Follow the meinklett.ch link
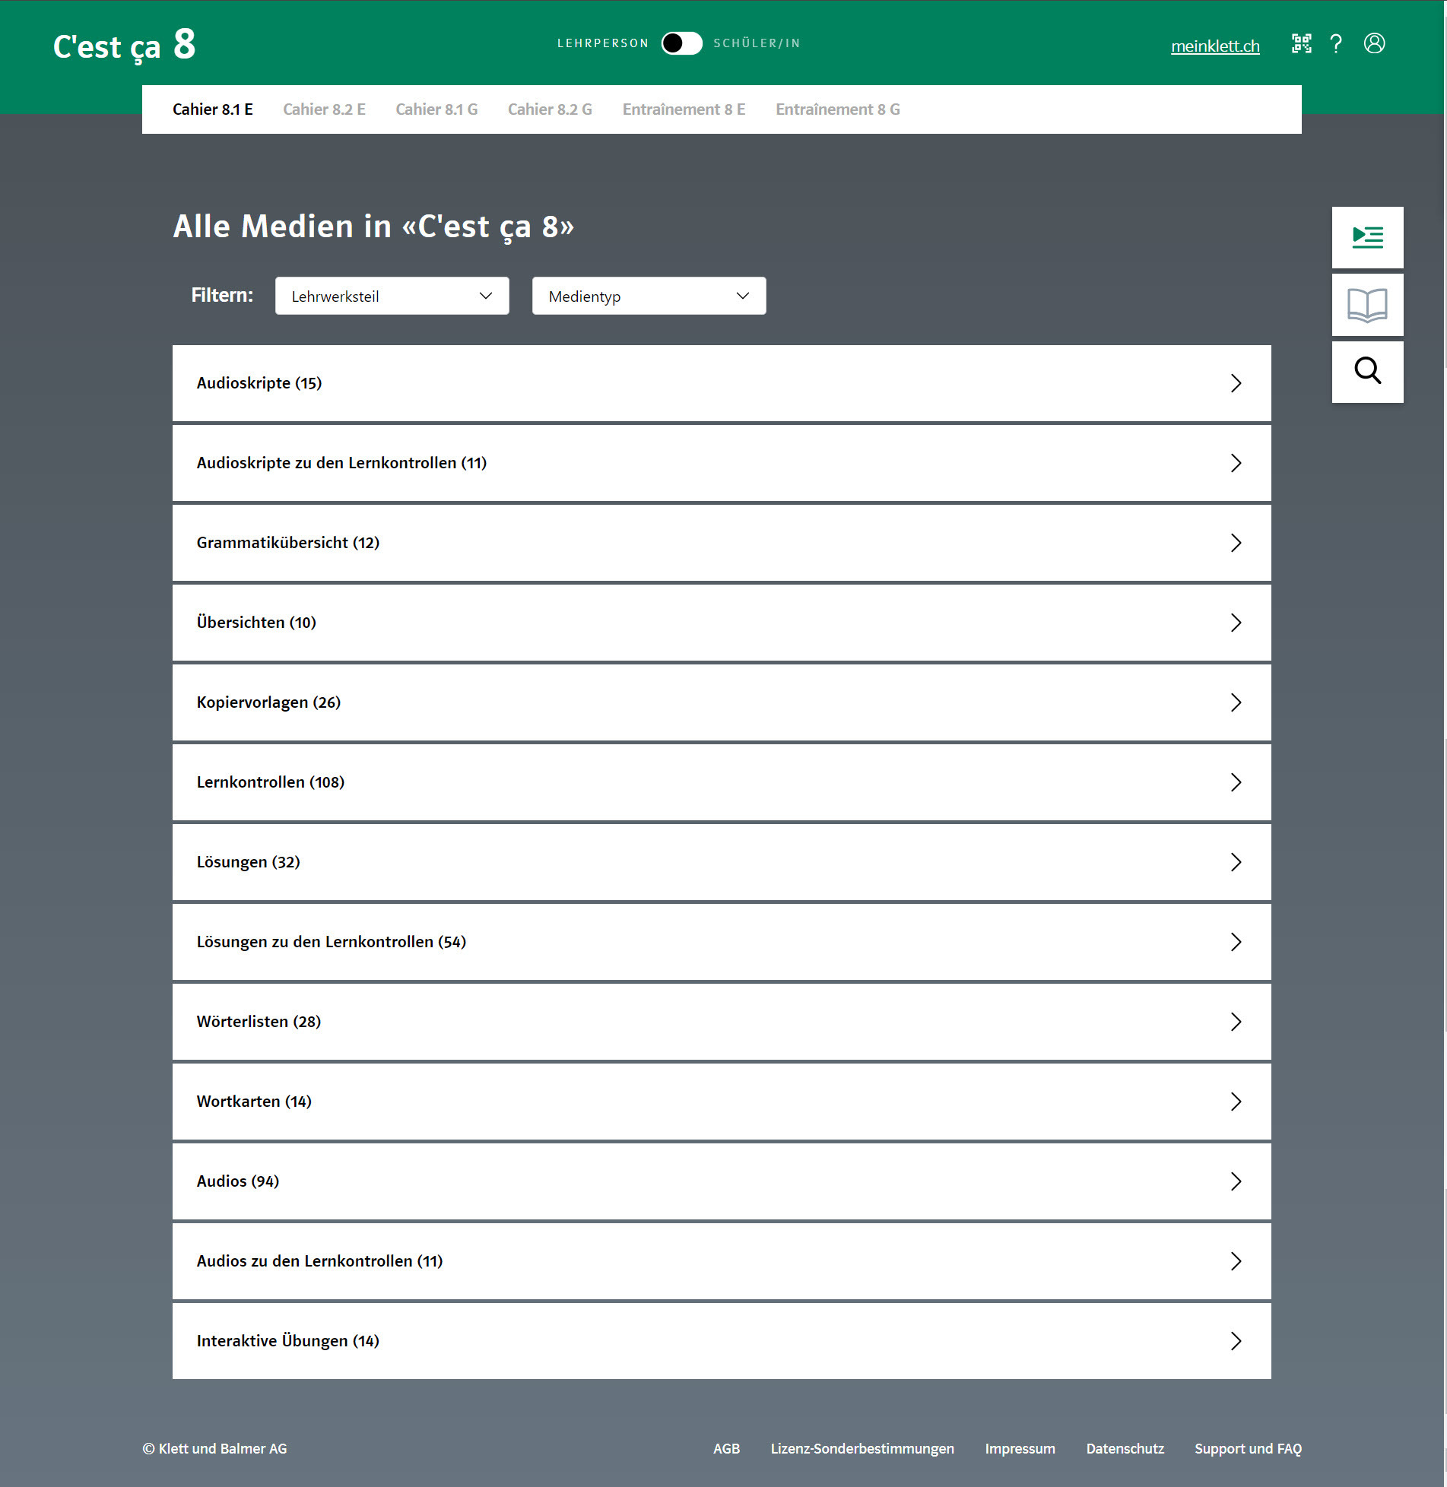The height and width of the screenshot is (1487, 1447). (1214, 46)
